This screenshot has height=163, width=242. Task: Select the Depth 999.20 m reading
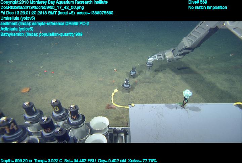(16, 161)
